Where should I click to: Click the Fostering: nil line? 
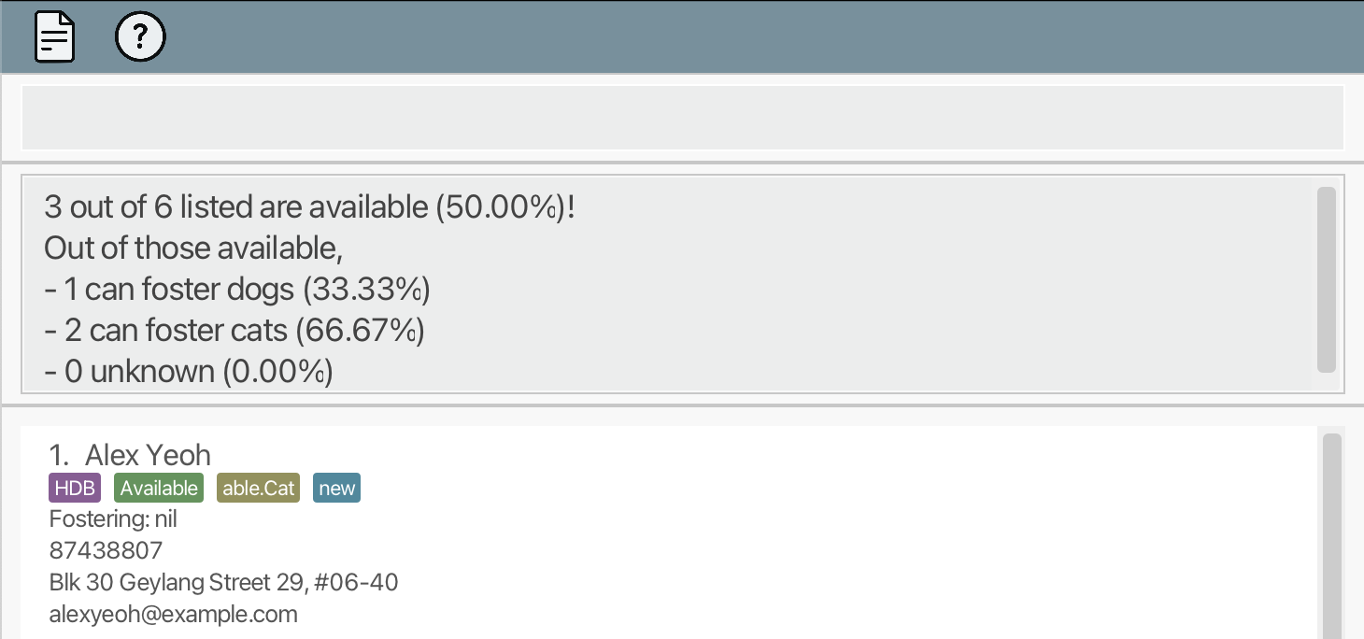click(113, 518)
